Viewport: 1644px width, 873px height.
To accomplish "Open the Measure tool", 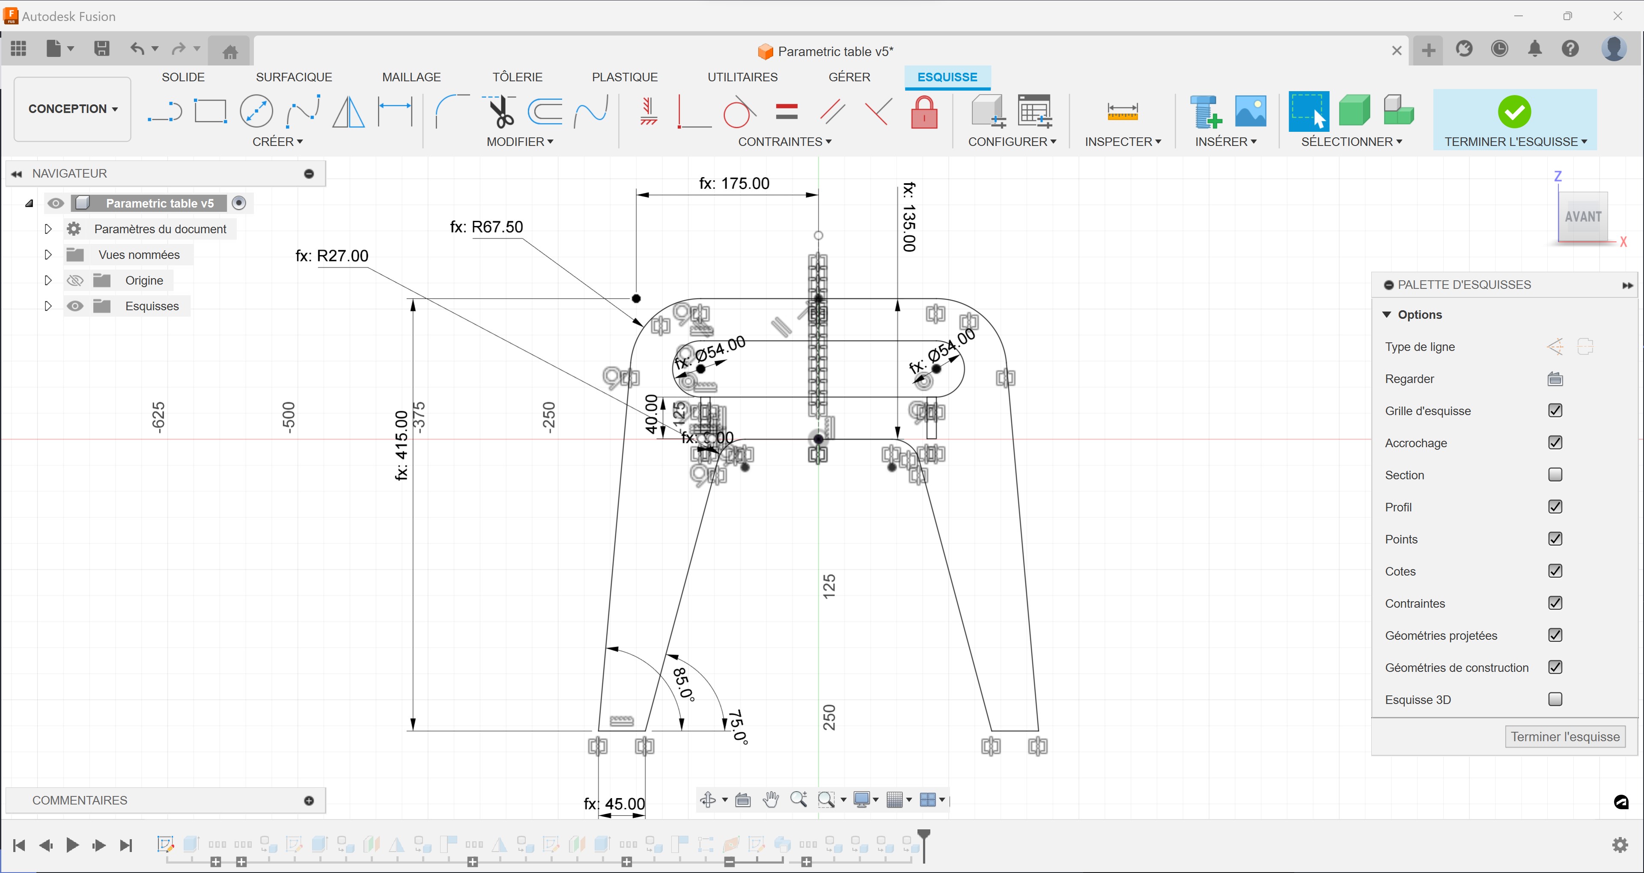I will point(1122,112).
